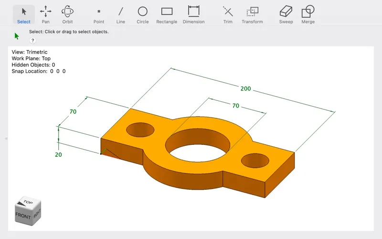This screenshot has height=239, width=382.
Task: Click the RIGHT face of the view cube
Action: click(x=37, y=214)
